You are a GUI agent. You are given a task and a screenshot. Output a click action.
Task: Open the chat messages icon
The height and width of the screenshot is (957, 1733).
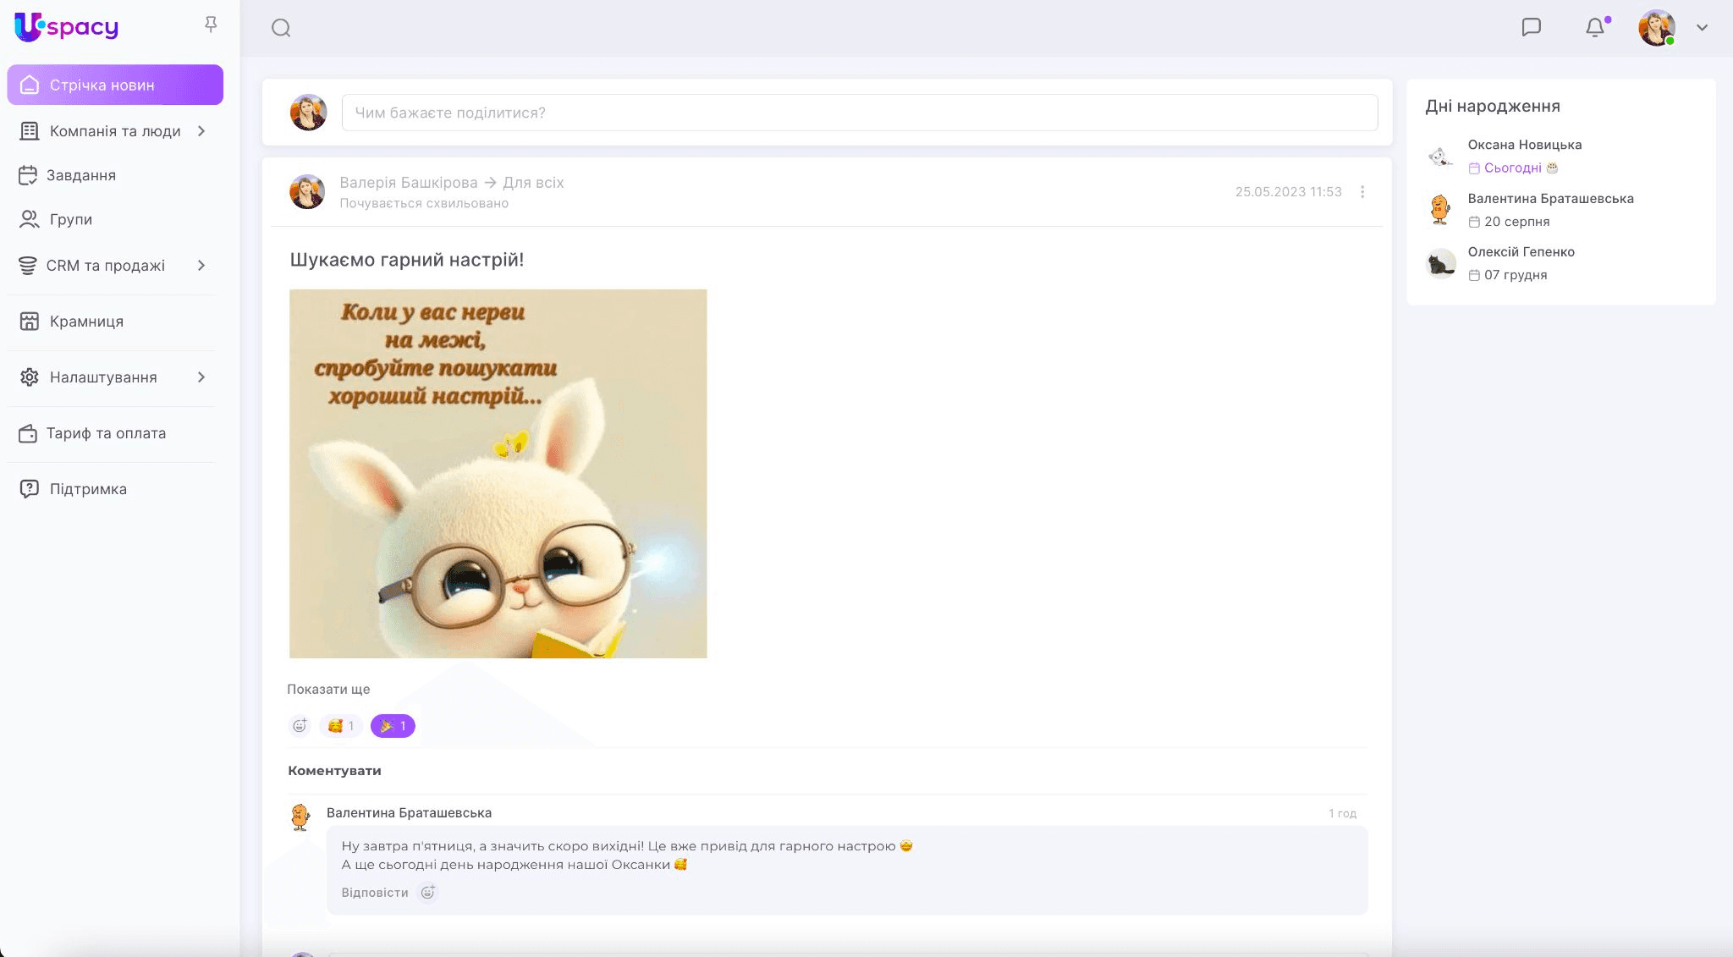[x=1531, y=27]
